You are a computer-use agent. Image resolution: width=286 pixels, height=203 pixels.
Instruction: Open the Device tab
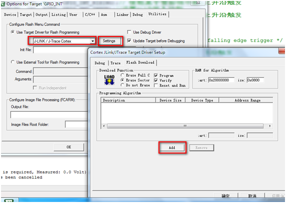click(10, 14)
